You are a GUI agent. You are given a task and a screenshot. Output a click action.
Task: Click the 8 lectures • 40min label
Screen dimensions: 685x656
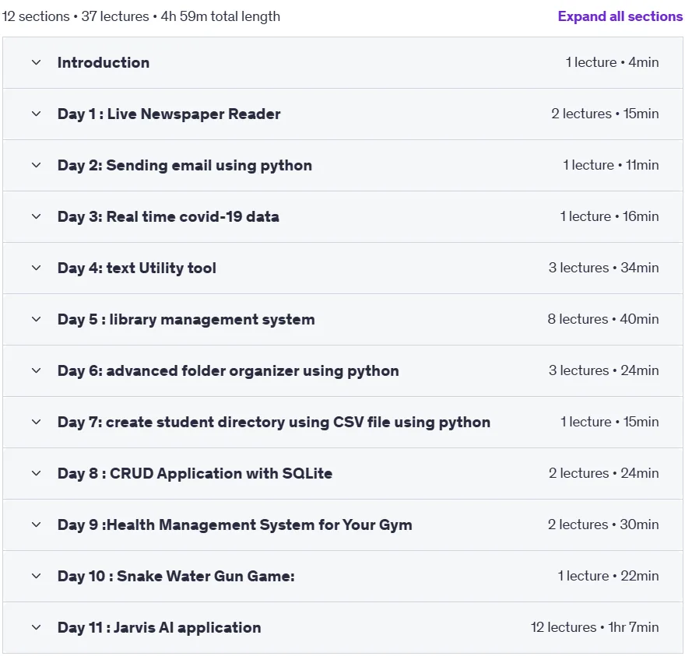[603, 319]
